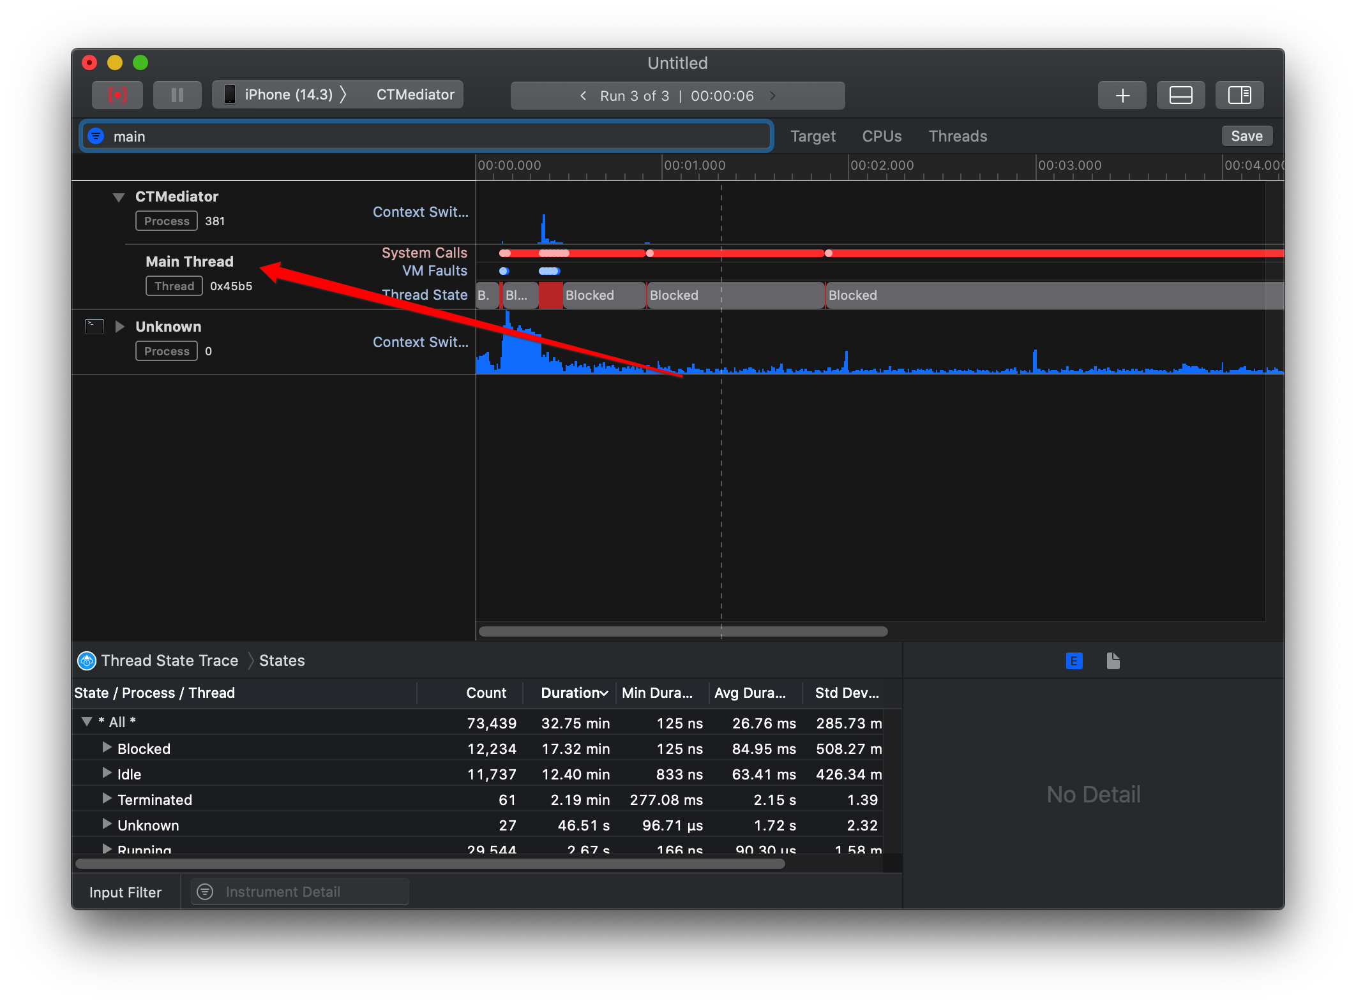Click the 17.32 min duration cell

(575, 749)
